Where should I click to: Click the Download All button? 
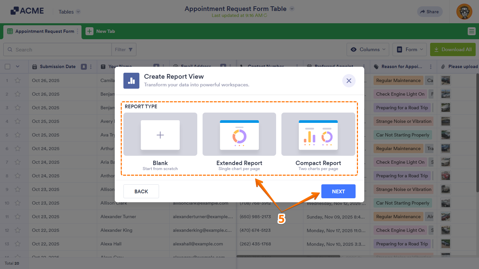[453, 49]
